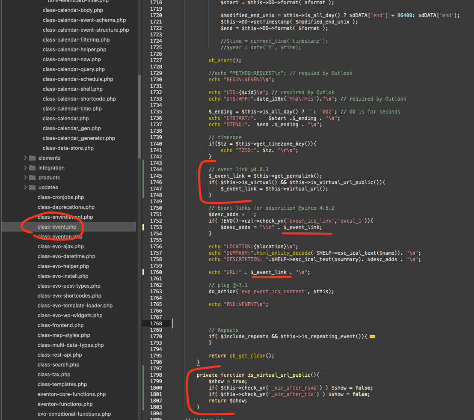
Task: Open class-evo-datetime.php
Action: (66, 256)
